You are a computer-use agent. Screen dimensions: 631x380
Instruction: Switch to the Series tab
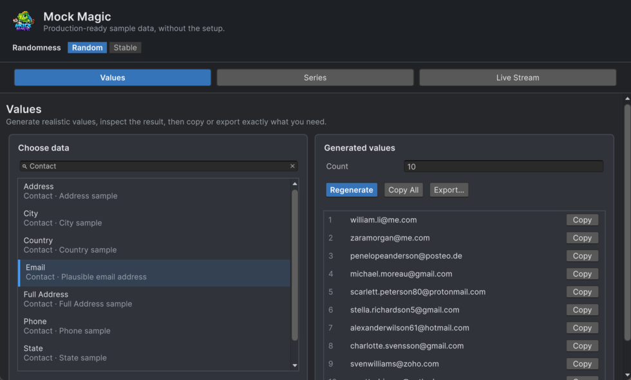pyautogui.click(x=315, y=78)
